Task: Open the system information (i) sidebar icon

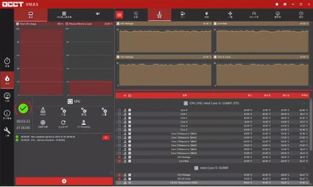Action: [x=7, y=115]
